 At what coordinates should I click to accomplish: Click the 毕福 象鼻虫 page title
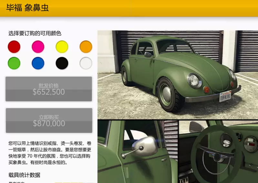pyautogui.click(x=27, y=7)
